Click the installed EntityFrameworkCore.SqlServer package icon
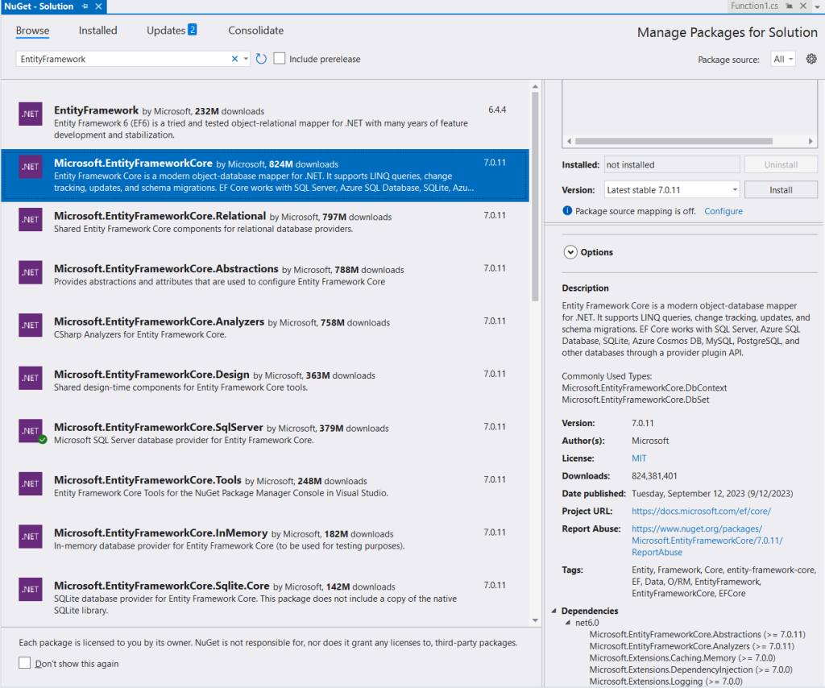Viewport: 825px width, 688px height. click(31, 431)
